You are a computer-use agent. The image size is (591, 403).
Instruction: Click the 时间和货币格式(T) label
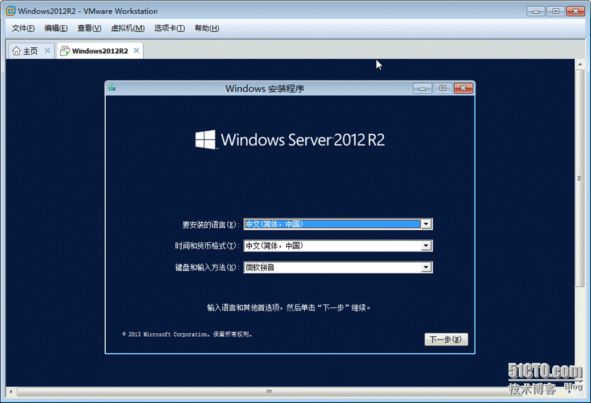tap(207, 246)
